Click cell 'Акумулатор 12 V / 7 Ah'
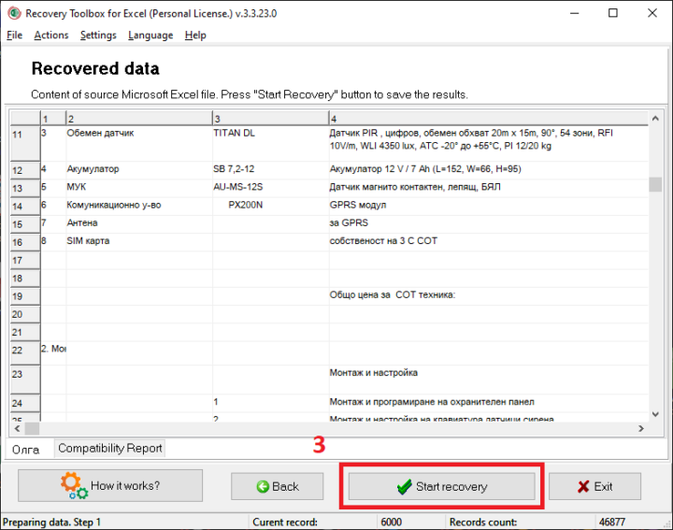This screenshot has width=673, height=530. click(x=489, y=170)
